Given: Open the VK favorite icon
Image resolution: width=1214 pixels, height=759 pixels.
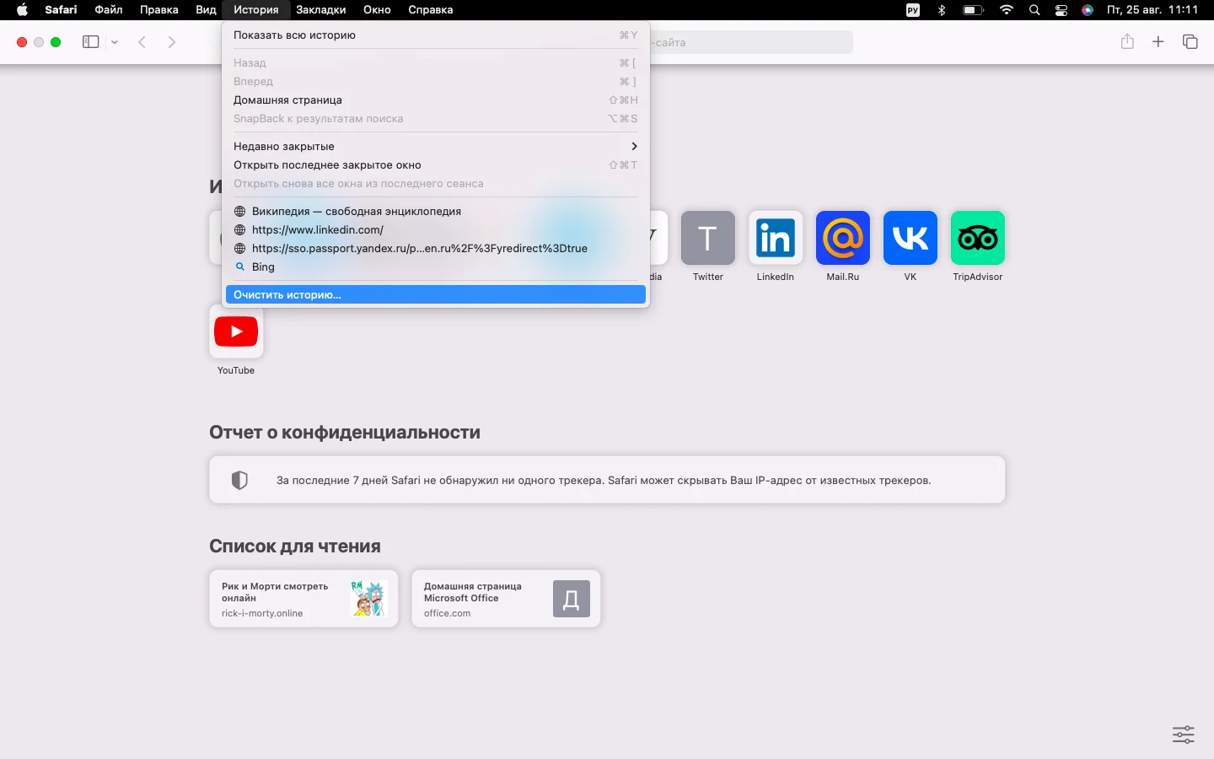Looking at the screenshot, I should coord(910,238).
